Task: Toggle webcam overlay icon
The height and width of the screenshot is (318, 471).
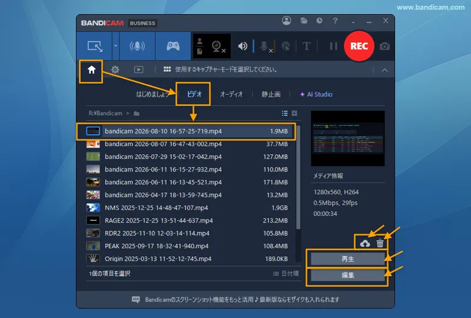Action: pyautogui.click(x=217, y=47)
